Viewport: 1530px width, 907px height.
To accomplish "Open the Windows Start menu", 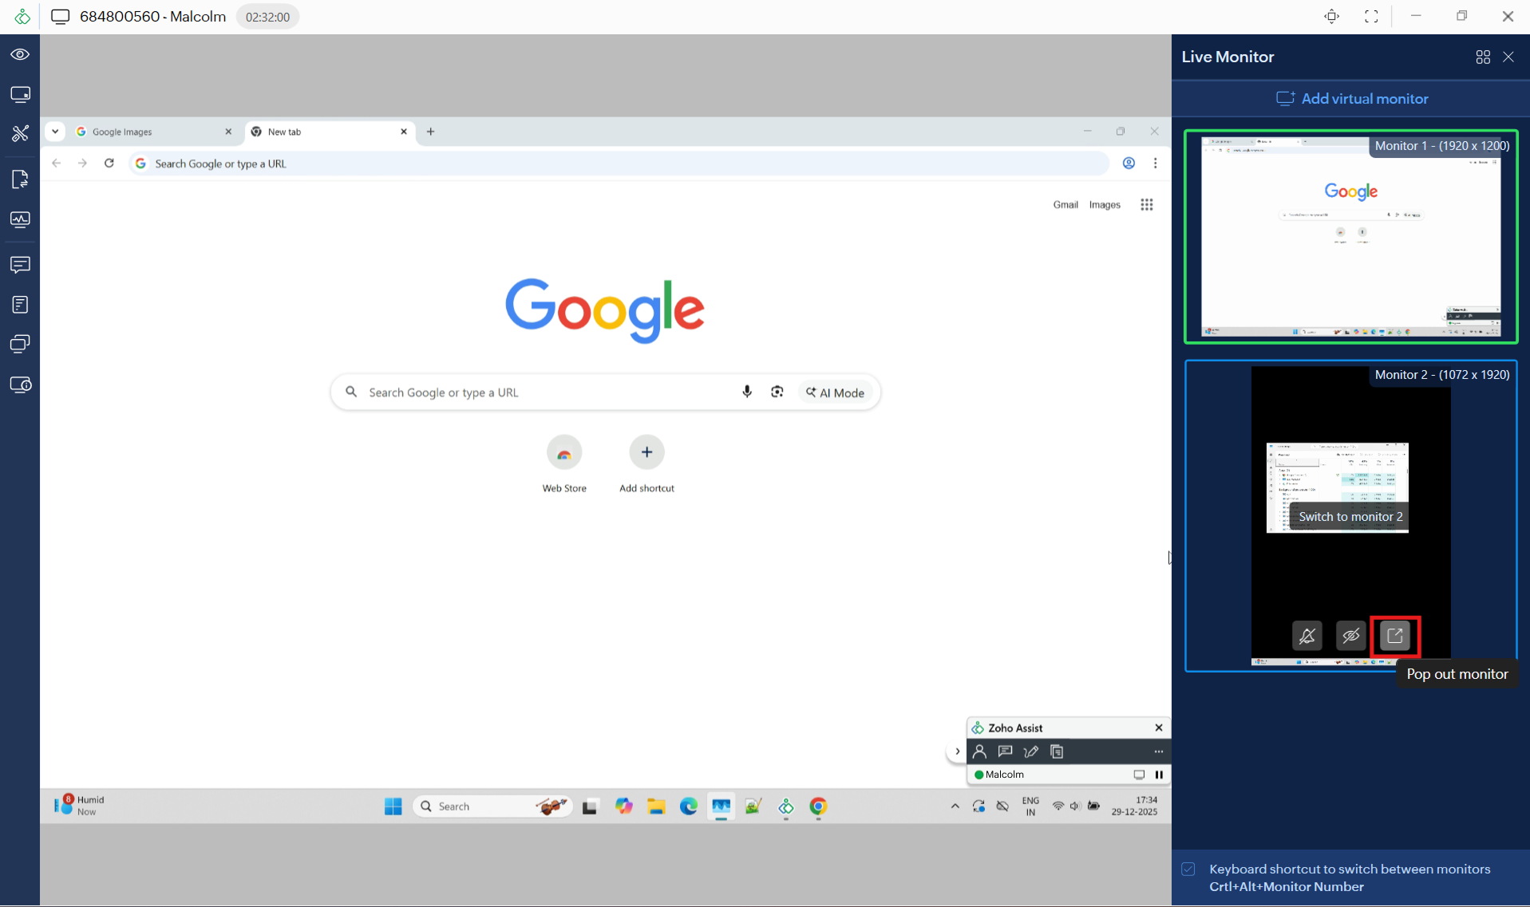I will click(393, 806).
